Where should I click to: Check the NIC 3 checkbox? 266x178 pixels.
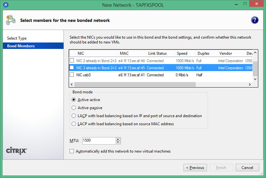72,68
